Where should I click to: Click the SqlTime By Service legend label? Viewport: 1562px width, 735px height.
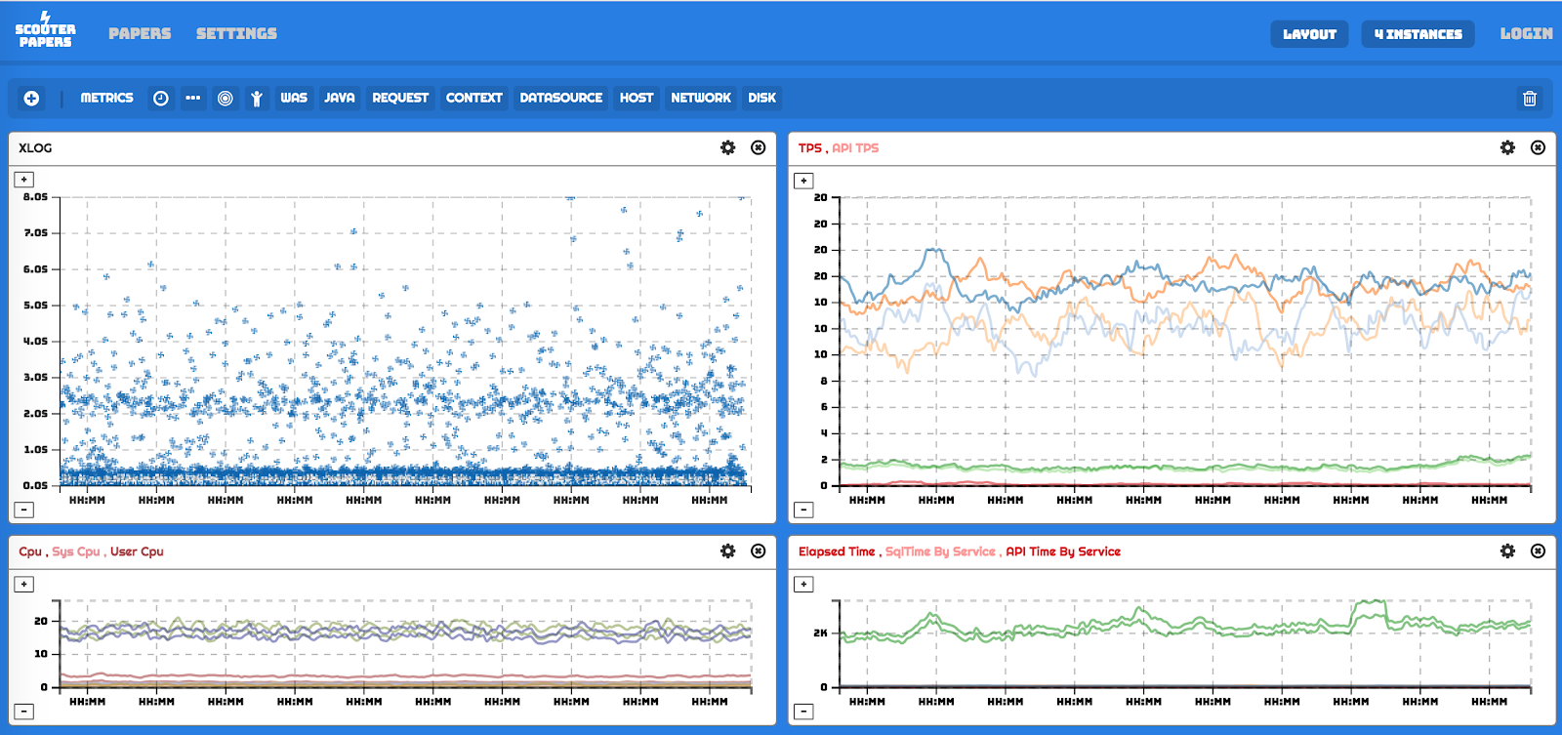[940, 551]
